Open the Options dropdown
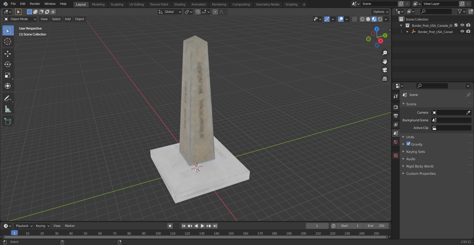This screenshot has height=245, width=474. tap(381, 12)
